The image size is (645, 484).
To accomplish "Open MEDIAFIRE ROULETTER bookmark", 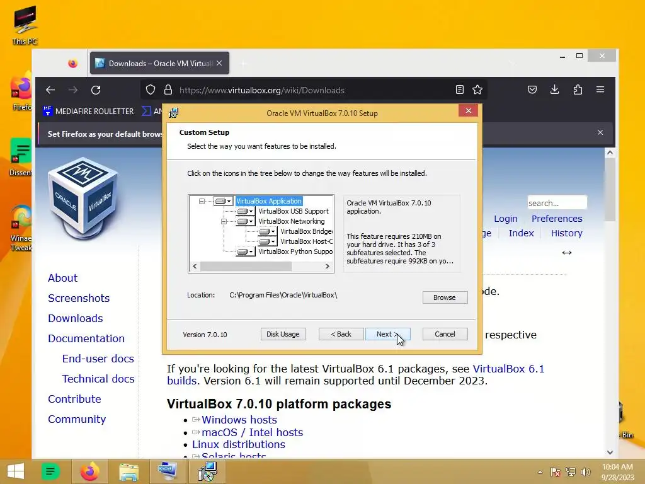I will pyautogui.click(x=88, y=112).
